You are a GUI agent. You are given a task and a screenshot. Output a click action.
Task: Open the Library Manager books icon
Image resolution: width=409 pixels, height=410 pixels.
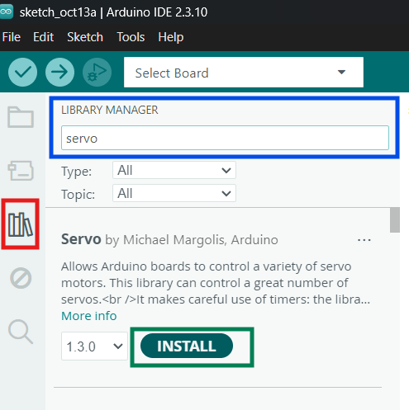(x=21, y=224)
